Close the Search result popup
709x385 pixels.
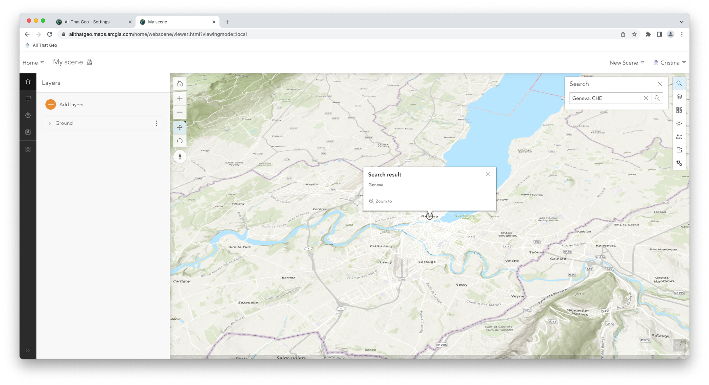[488, 174]
